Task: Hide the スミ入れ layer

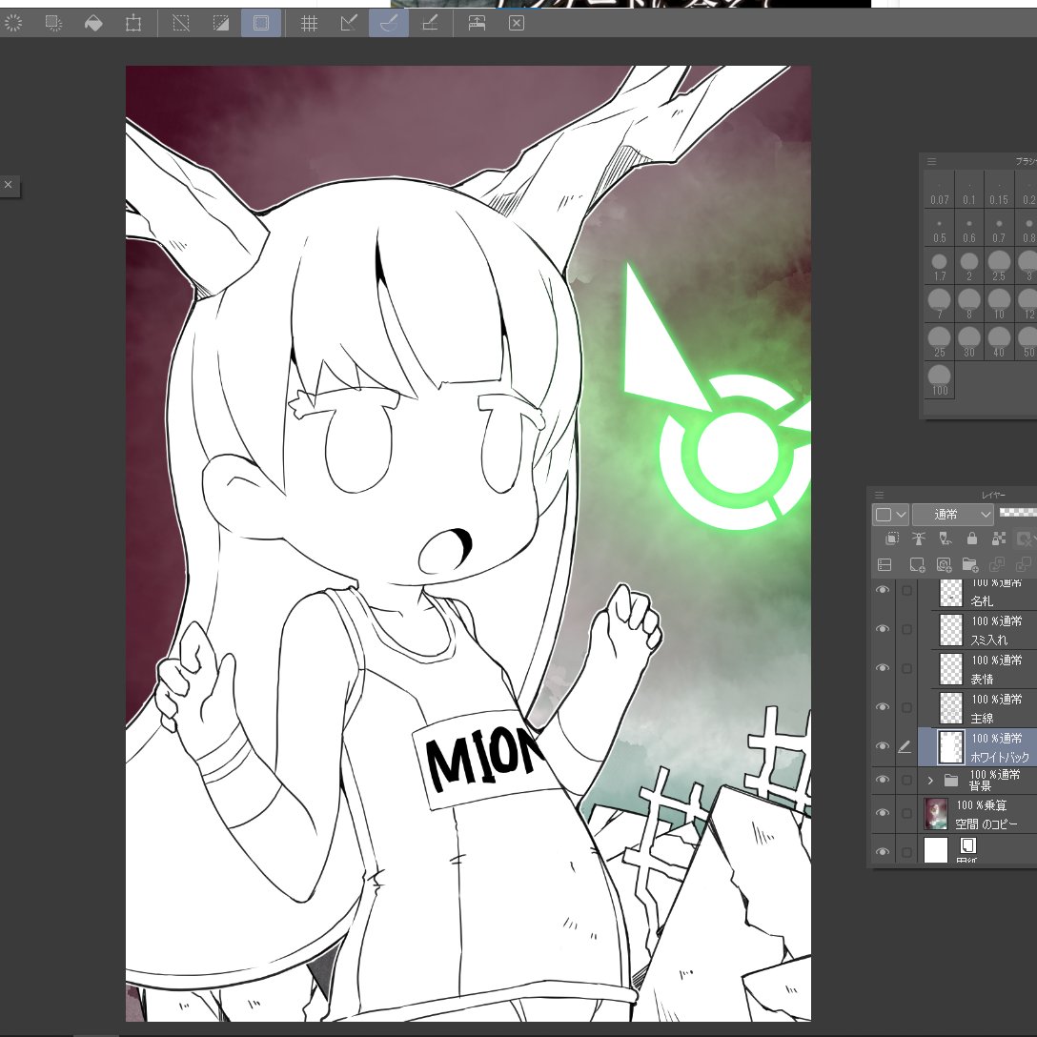Action: pos(883,629)
